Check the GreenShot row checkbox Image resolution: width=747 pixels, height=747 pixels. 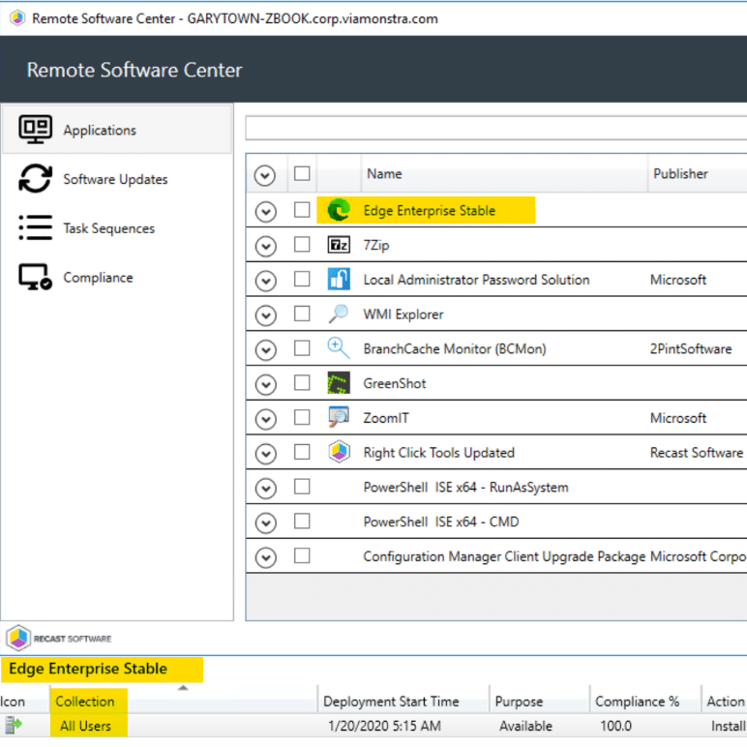(x=302, y=382)
